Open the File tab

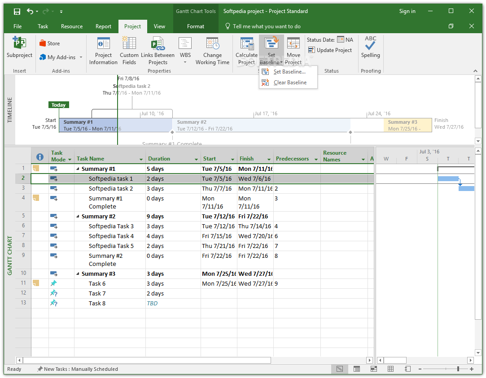click(x=18, y=26)
